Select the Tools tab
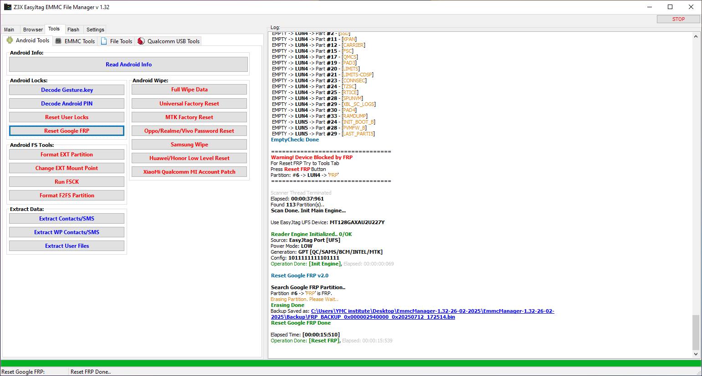 tap(54, 29)
